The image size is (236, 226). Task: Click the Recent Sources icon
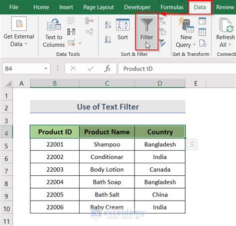203,43
